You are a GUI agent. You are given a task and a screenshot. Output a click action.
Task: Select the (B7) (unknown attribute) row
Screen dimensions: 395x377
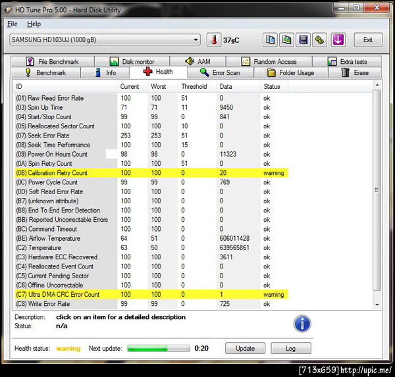click(150, 201)
